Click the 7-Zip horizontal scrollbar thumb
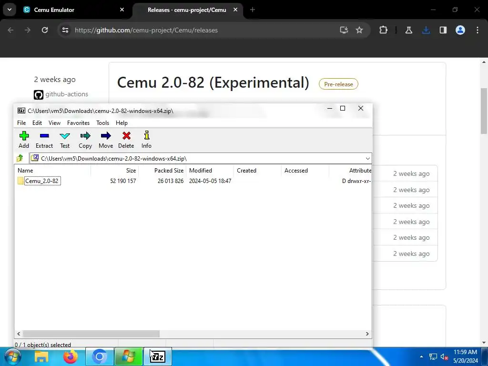The image size is (488, 366). (x=91, y=334)
